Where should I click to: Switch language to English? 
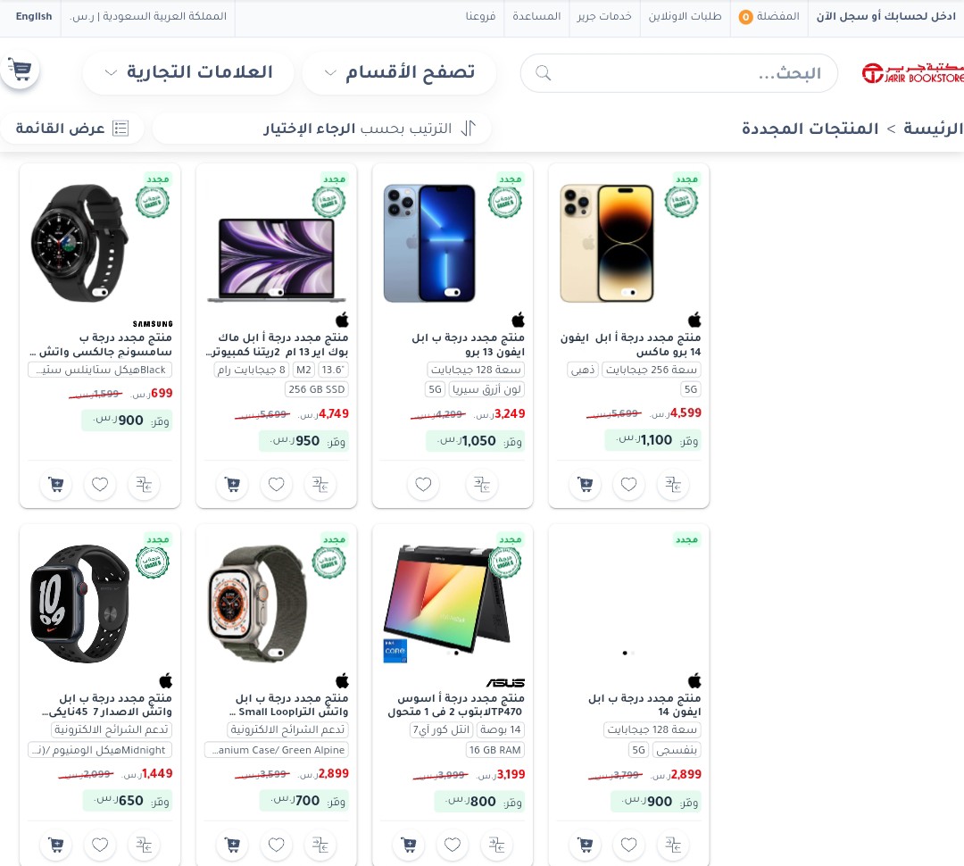coord(34,16)
